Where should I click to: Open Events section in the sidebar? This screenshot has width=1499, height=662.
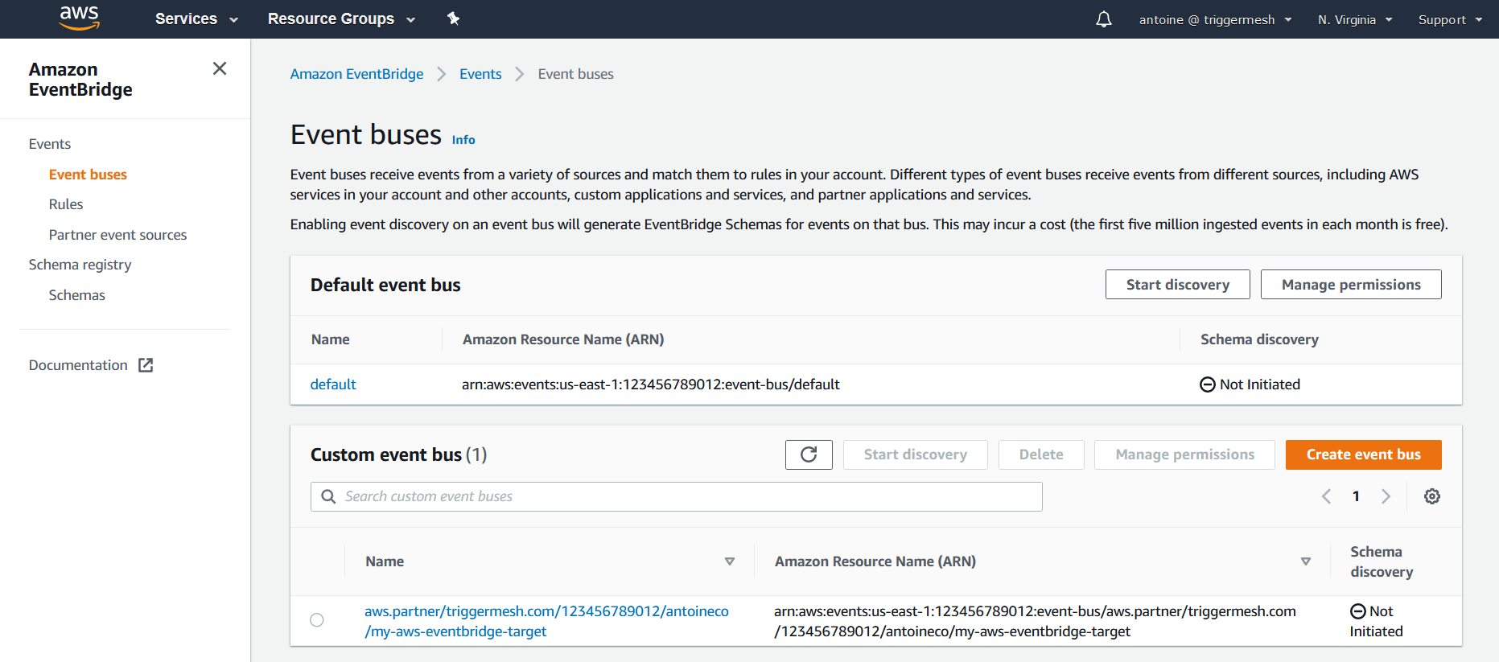click(50, 144)
